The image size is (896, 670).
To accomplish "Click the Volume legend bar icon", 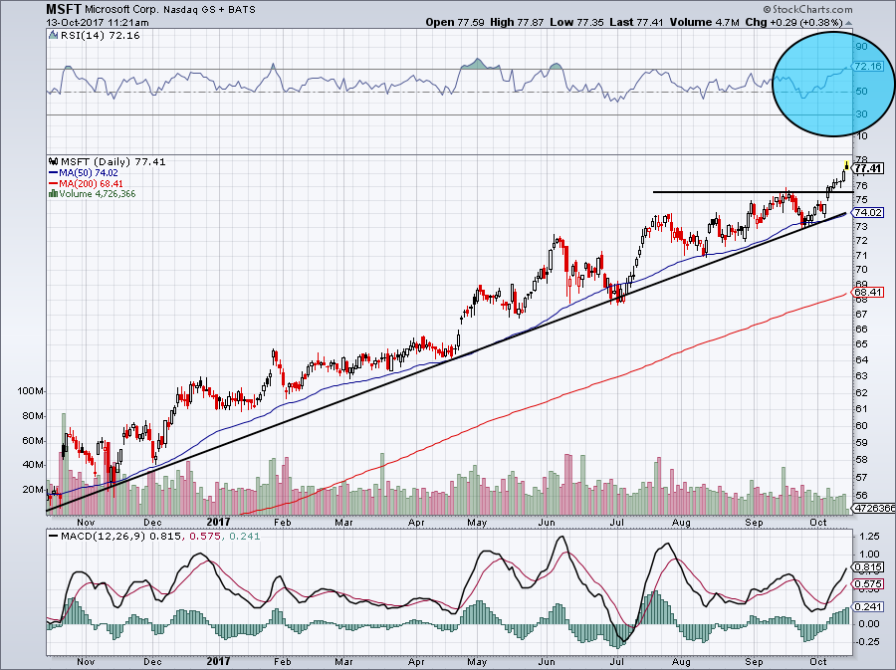I will coord(53,193).
